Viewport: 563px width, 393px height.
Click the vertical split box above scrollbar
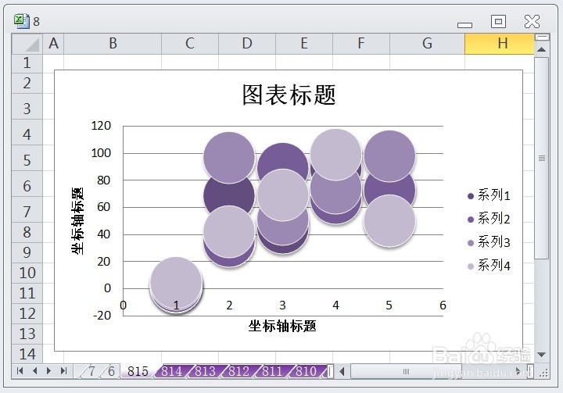click(542, 37)
